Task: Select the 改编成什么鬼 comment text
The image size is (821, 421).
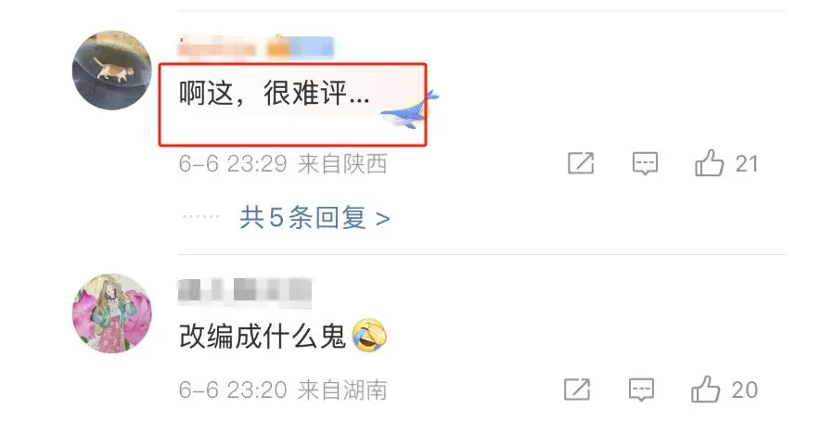Action: click(263, 337)
